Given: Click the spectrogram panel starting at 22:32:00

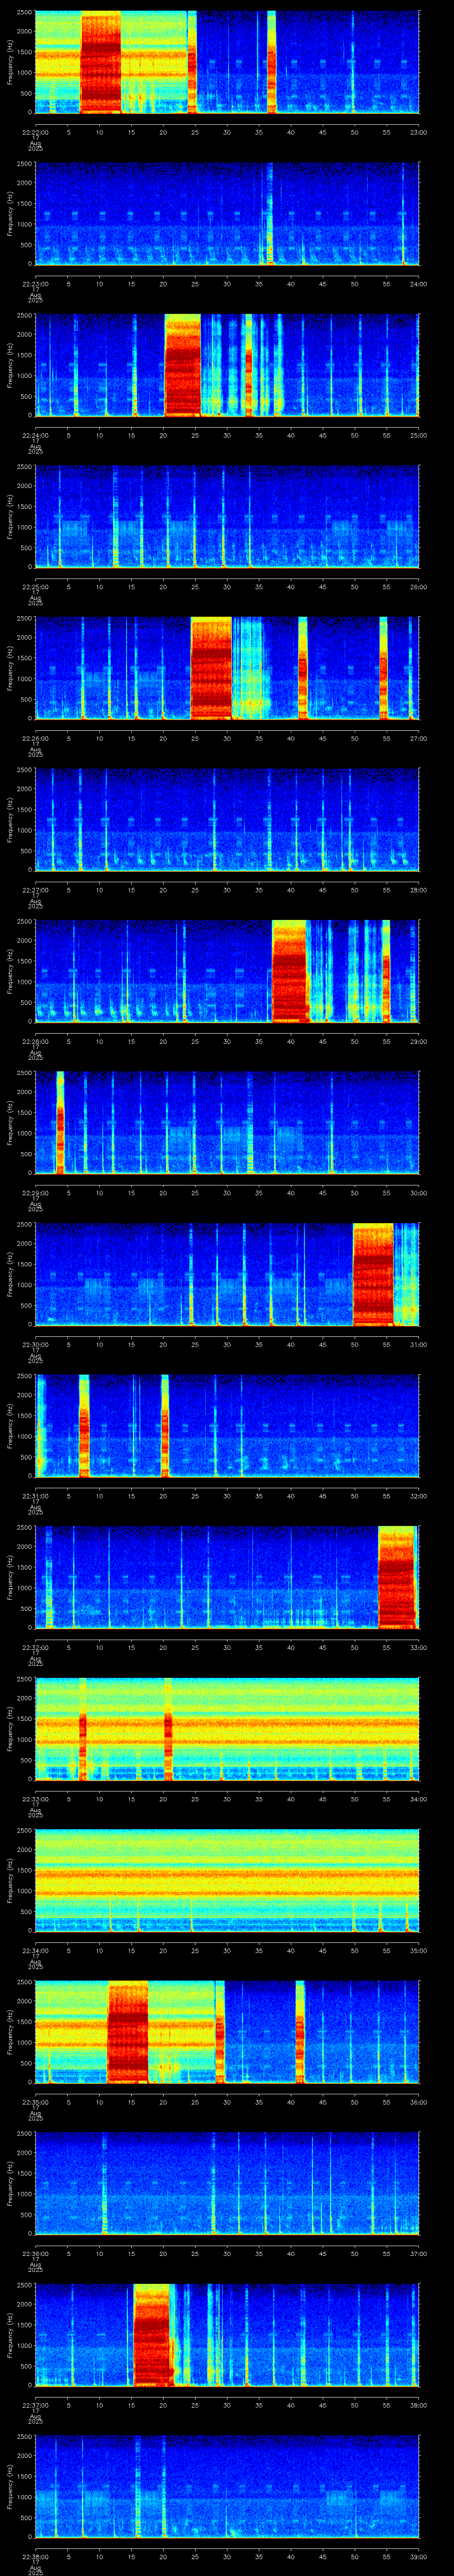Looking at the screenshot, I should point(227,1577).
